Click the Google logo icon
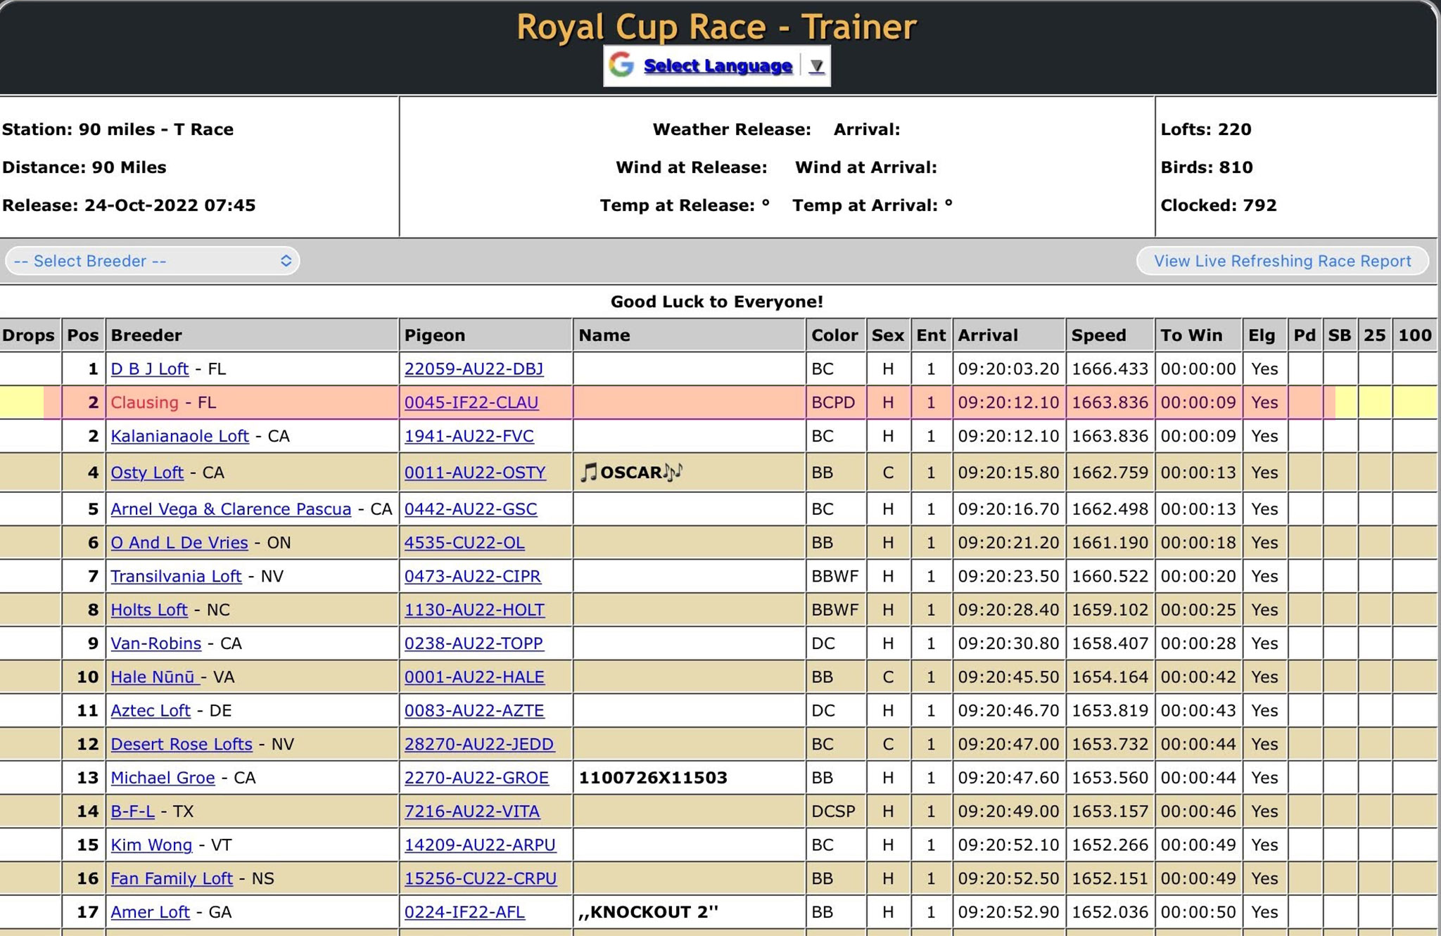 621,65
